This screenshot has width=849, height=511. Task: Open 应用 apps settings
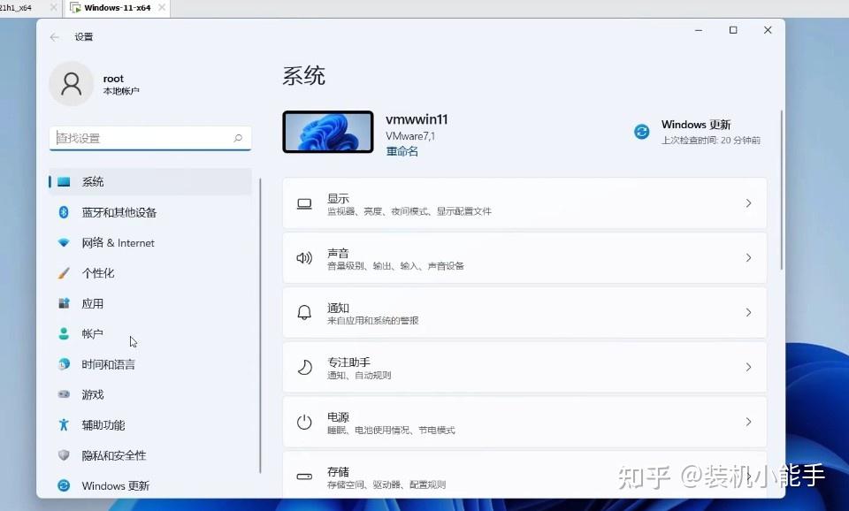91,303
